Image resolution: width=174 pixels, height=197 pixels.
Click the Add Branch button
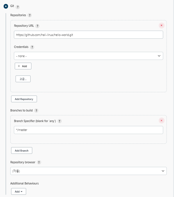point(22,150)
